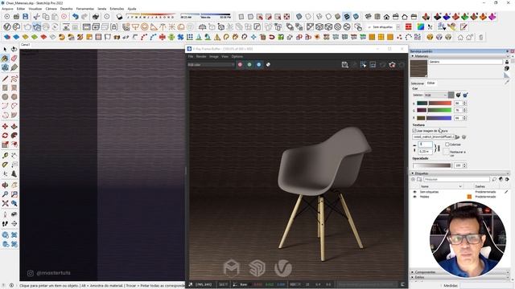Viewport: 515px width, 289px height.
Task: Click Add tag plus icon in Etiquetas
Action: click(414, 179)
